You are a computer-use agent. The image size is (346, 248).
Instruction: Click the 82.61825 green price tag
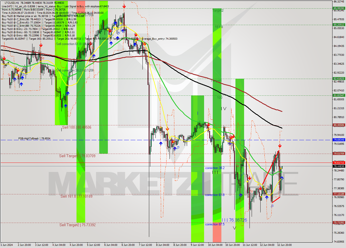click(339, 79)
